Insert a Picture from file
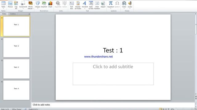 pos(10,4)
